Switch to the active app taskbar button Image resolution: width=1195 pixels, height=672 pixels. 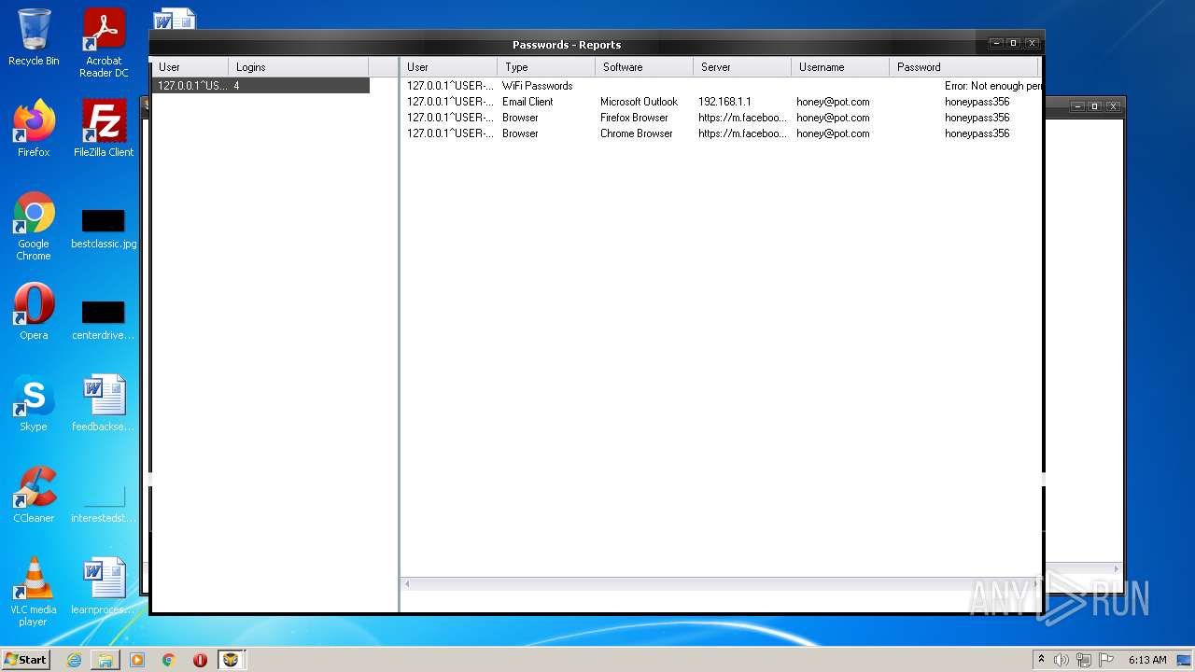coord(231,660)
